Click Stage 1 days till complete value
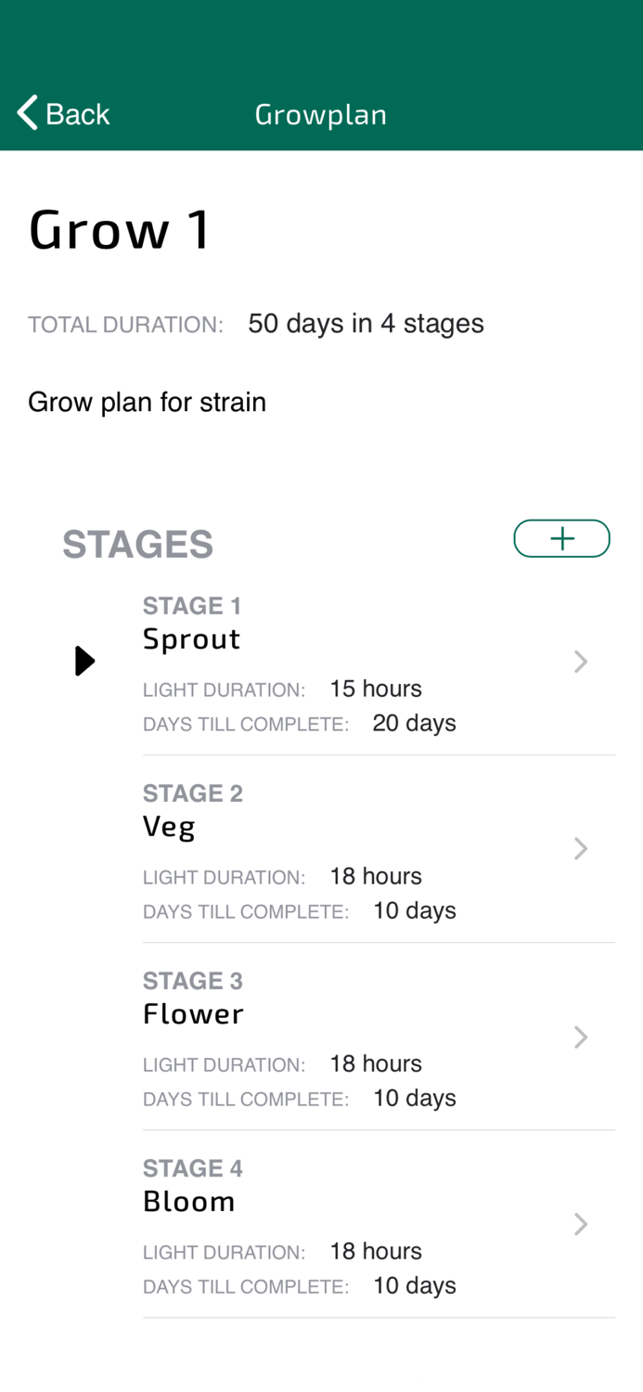The image size is (643, 1392). pyautogui.click(x=414, y=722)
